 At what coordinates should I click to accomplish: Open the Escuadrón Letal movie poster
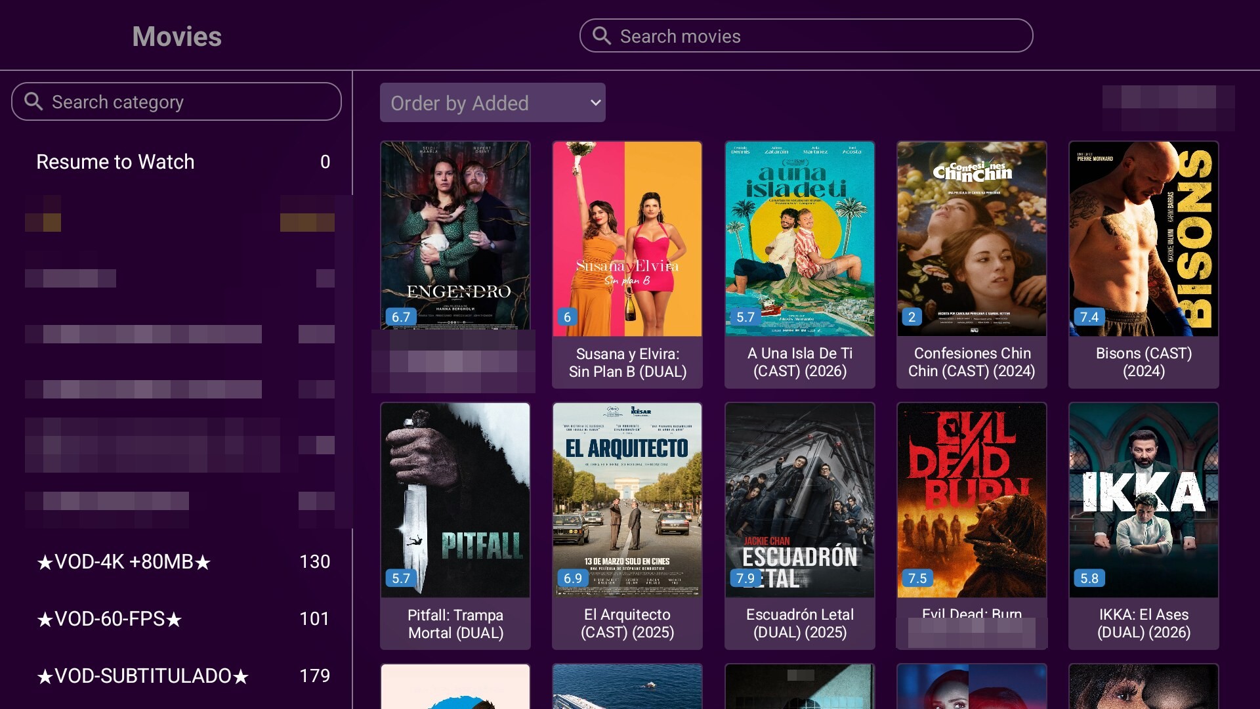(x=800, y=500)
